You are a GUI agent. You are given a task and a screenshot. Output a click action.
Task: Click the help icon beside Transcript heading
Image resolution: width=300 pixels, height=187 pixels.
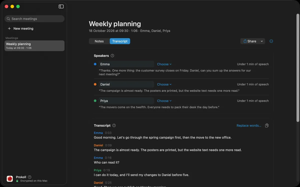pos(114,125)
